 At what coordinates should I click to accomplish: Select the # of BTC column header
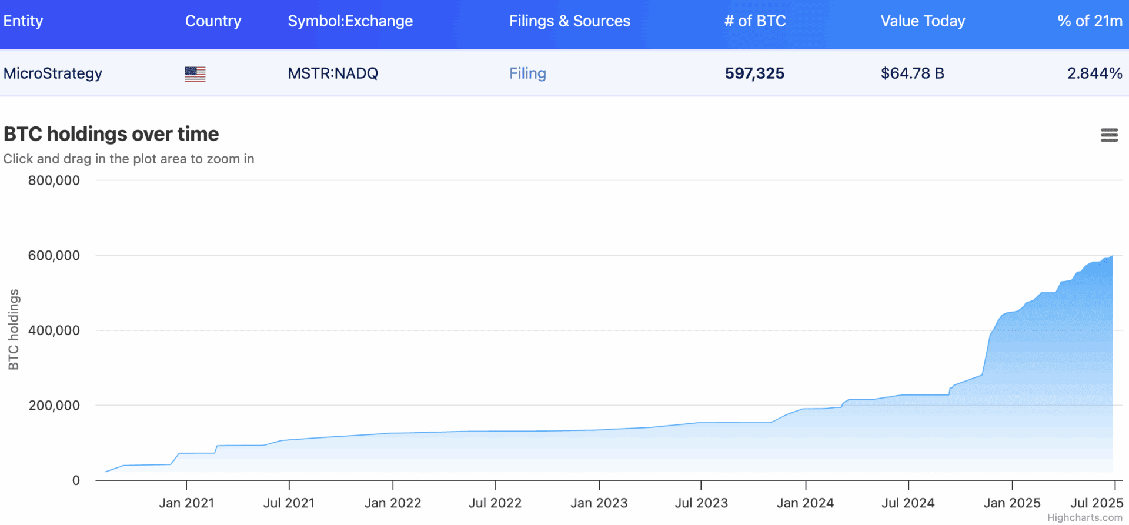point(755,21)
